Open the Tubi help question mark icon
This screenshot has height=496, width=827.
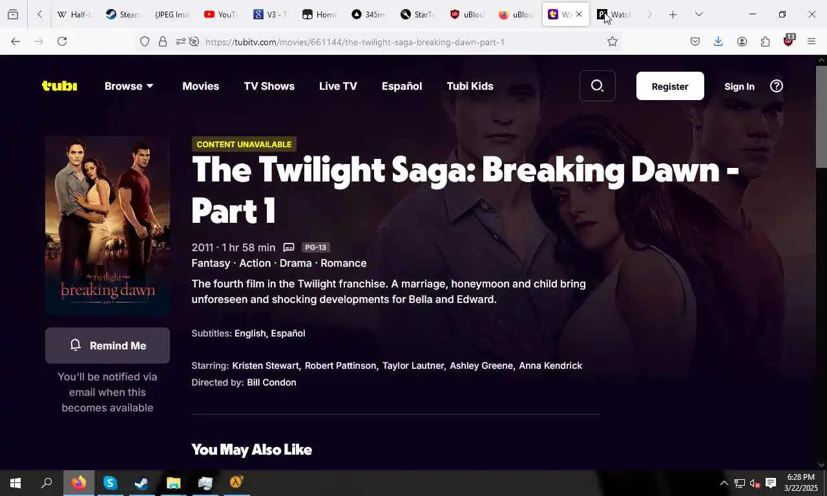(x=777, y=86)
